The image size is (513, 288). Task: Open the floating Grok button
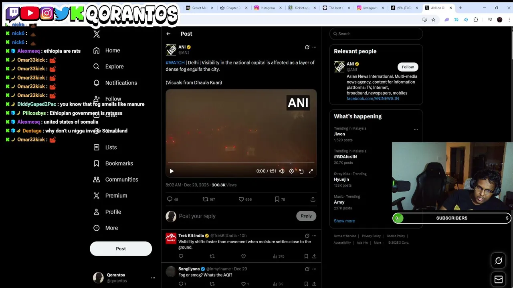499,261
